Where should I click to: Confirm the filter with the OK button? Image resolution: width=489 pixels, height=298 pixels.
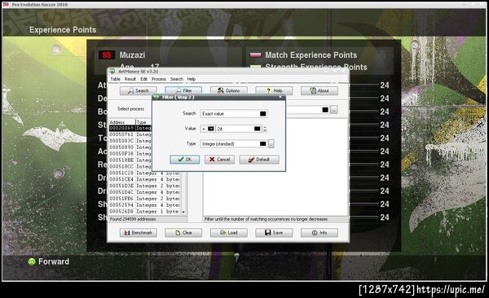[x=185, y=160]
